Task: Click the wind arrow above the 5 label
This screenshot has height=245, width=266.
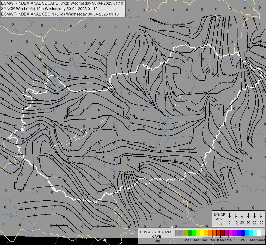Action: [230, 215]
